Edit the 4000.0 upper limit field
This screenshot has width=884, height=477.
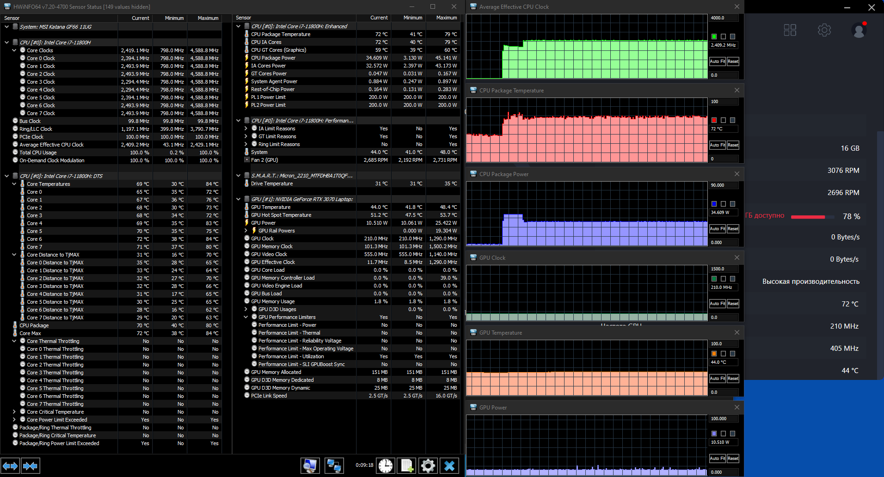pos(723,18)
